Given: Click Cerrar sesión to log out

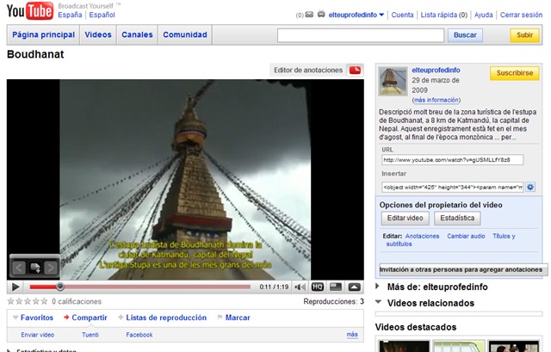Looking at the screenshot, I should tap(521, 15).
